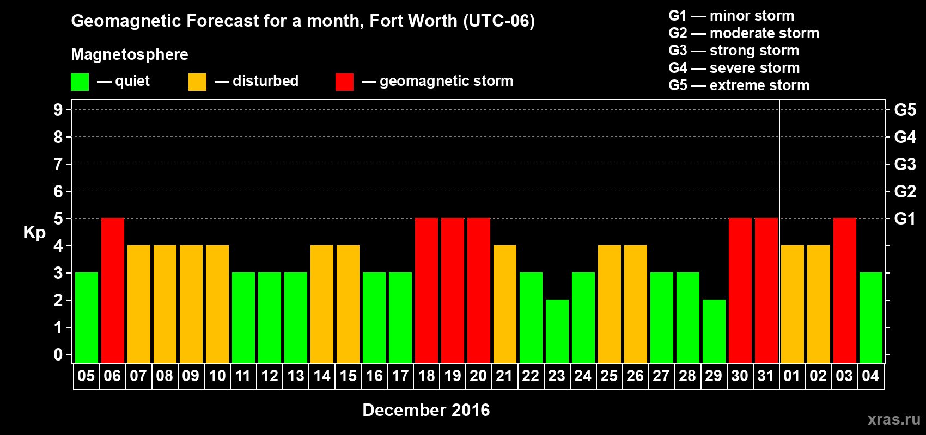Image resolution: width=926 pixels, height=435 pixels.
Task: Click the red bar for date 30
Action: coord(740,291)
